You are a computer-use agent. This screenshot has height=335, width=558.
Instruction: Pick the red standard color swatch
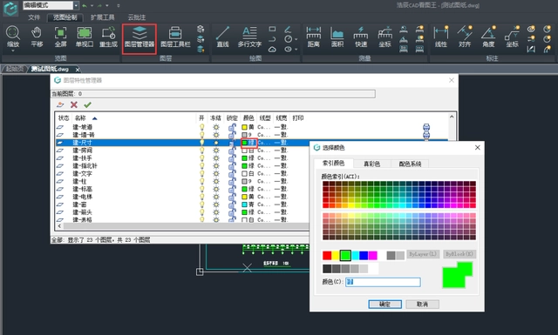point(327,255)
